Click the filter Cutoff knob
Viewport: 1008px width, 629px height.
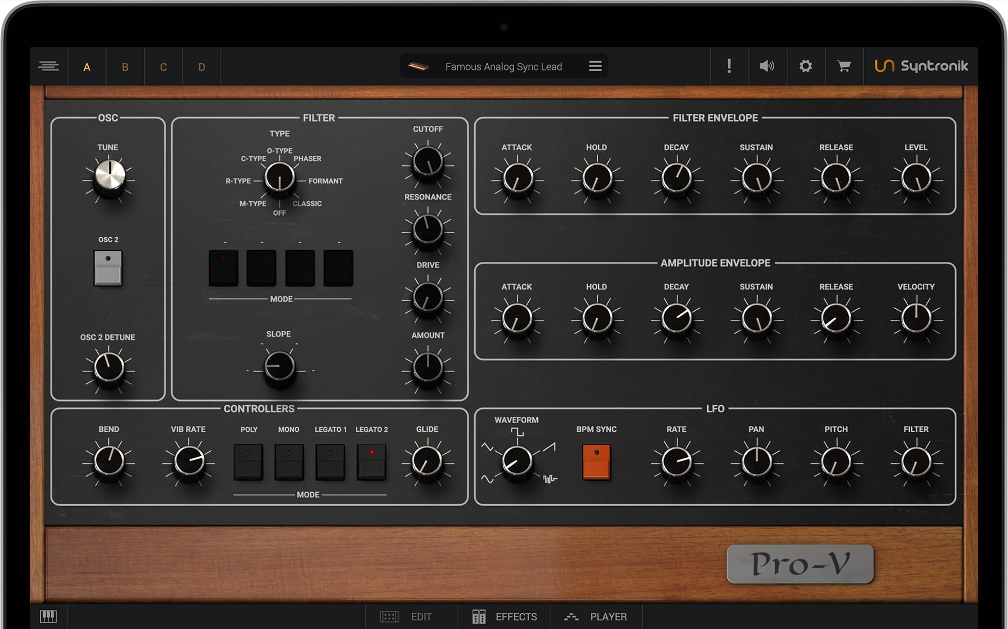click(427, 162)
